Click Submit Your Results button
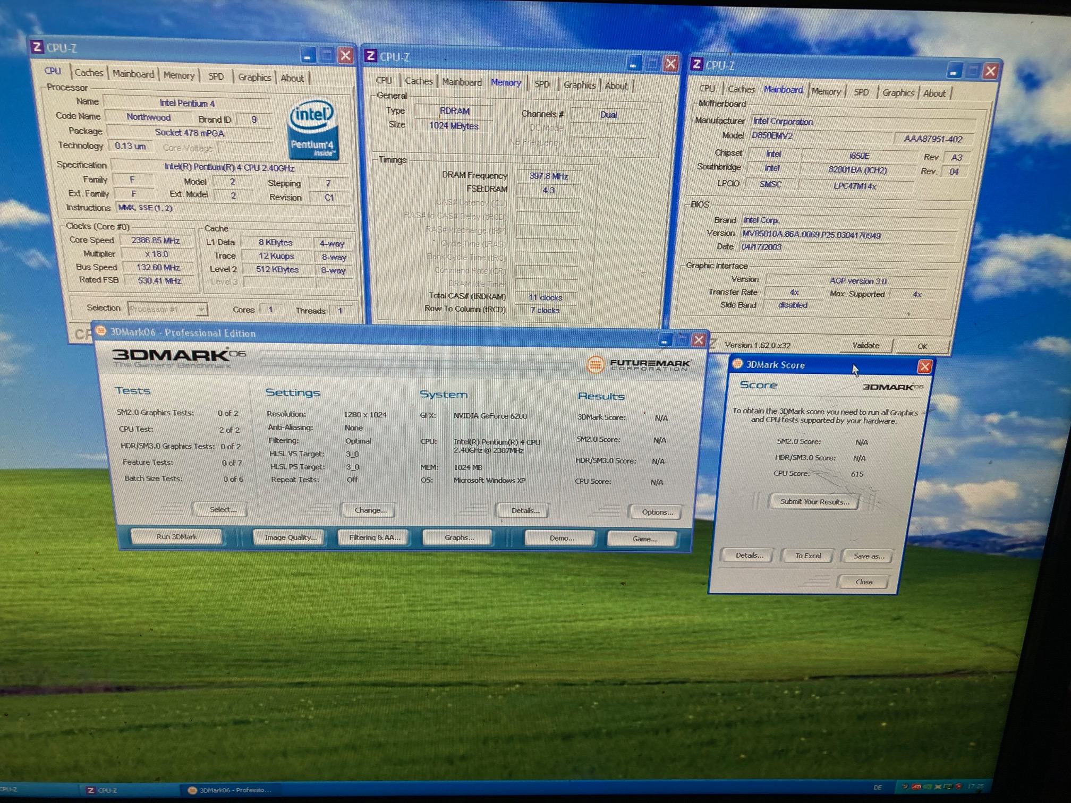Screen dimensions: 1071x803 tap(814, 501)
